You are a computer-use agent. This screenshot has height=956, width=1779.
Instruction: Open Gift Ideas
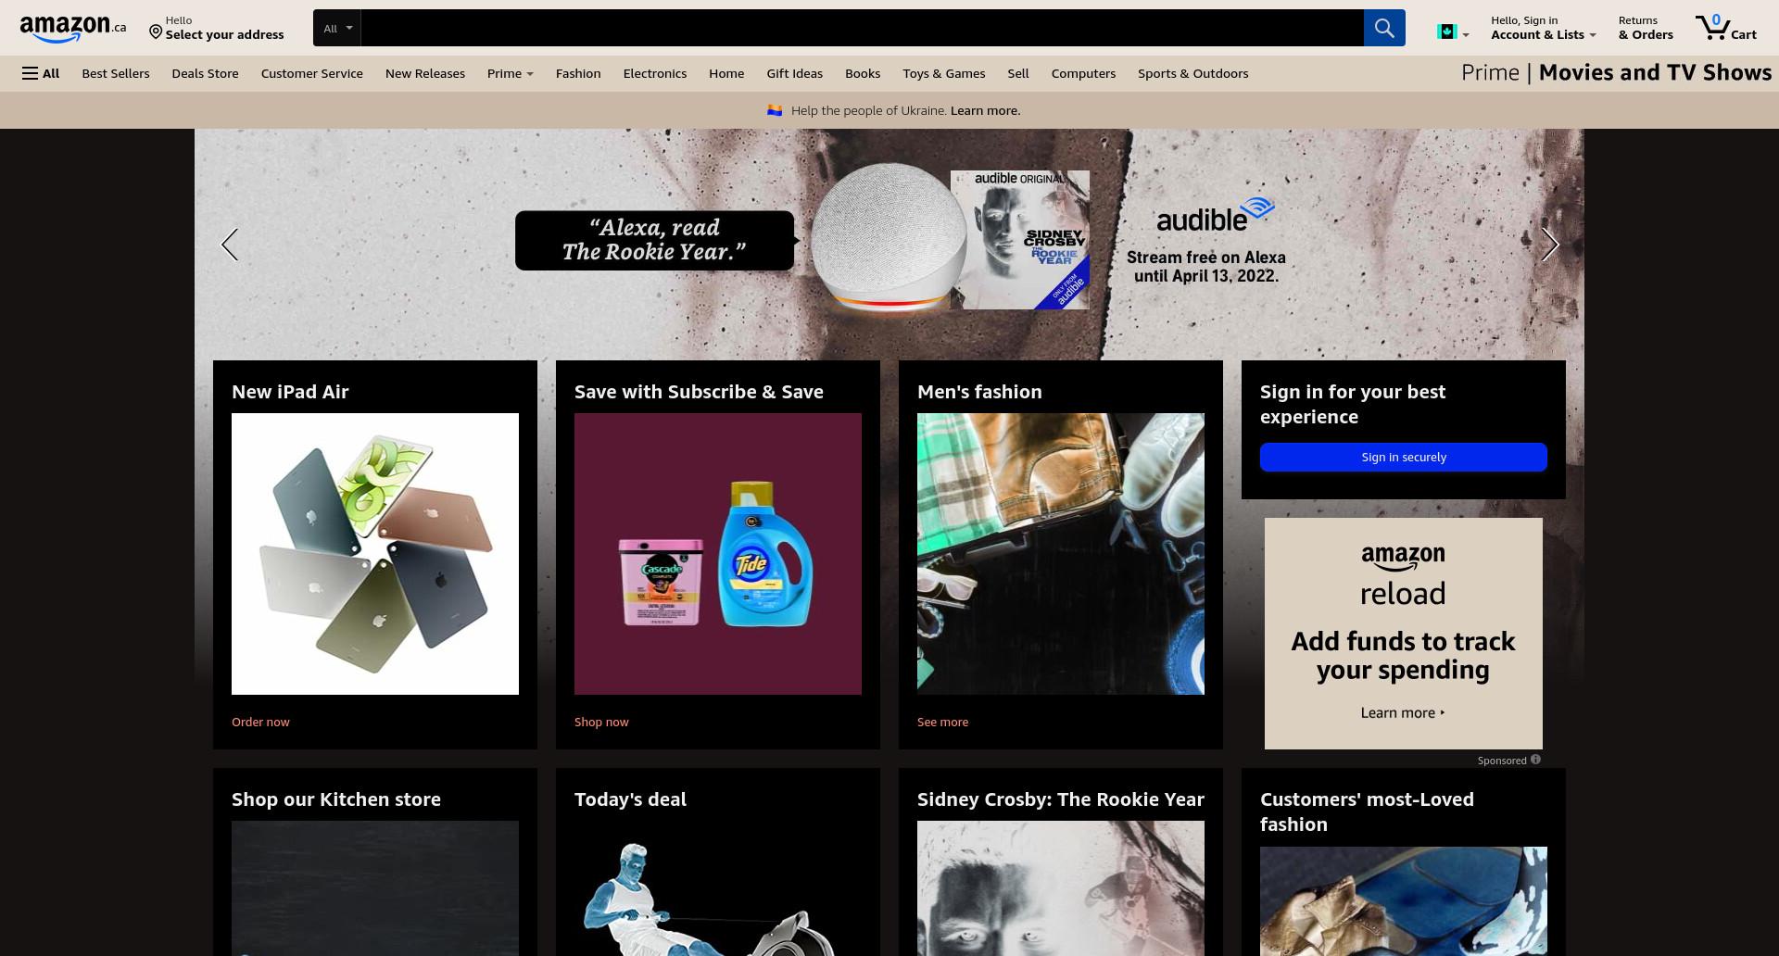pyautogui.click(x=794, y=73)
